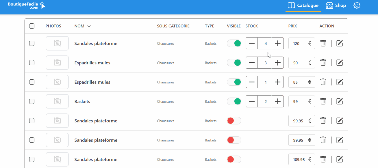Image resolution: width=378 pixels, height=168 pixels.
Task: Open the Shop tab
Action: click(336, 5)
